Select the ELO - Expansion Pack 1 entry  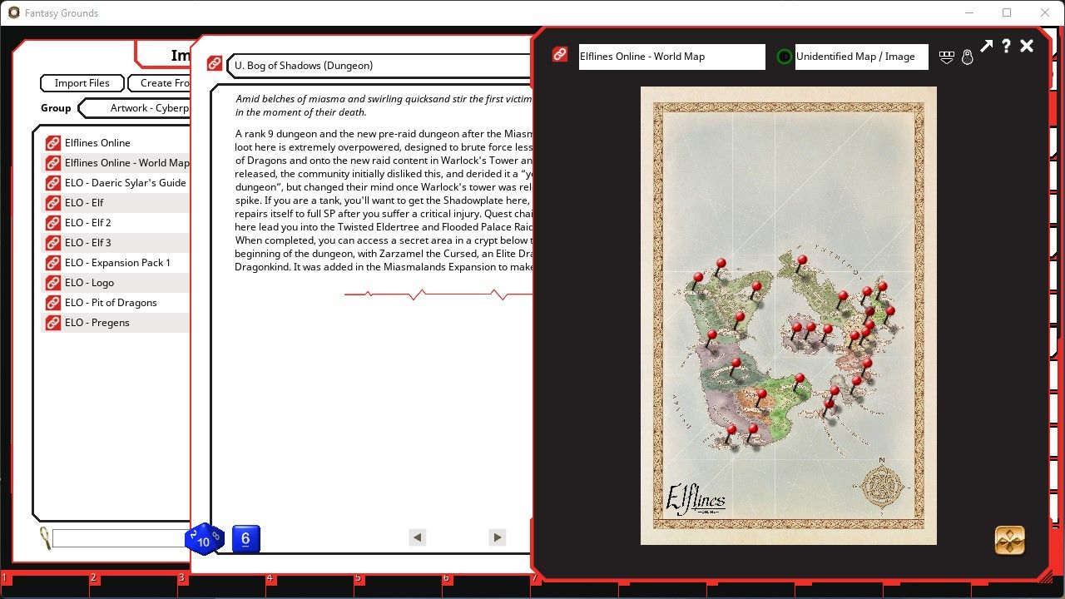(116, 263)
